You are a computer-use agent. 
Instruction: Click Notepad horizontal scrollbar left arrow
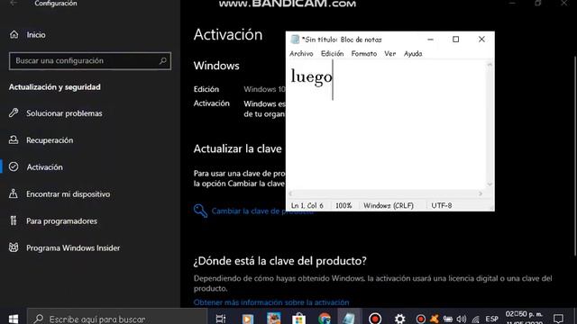(290, 193)
